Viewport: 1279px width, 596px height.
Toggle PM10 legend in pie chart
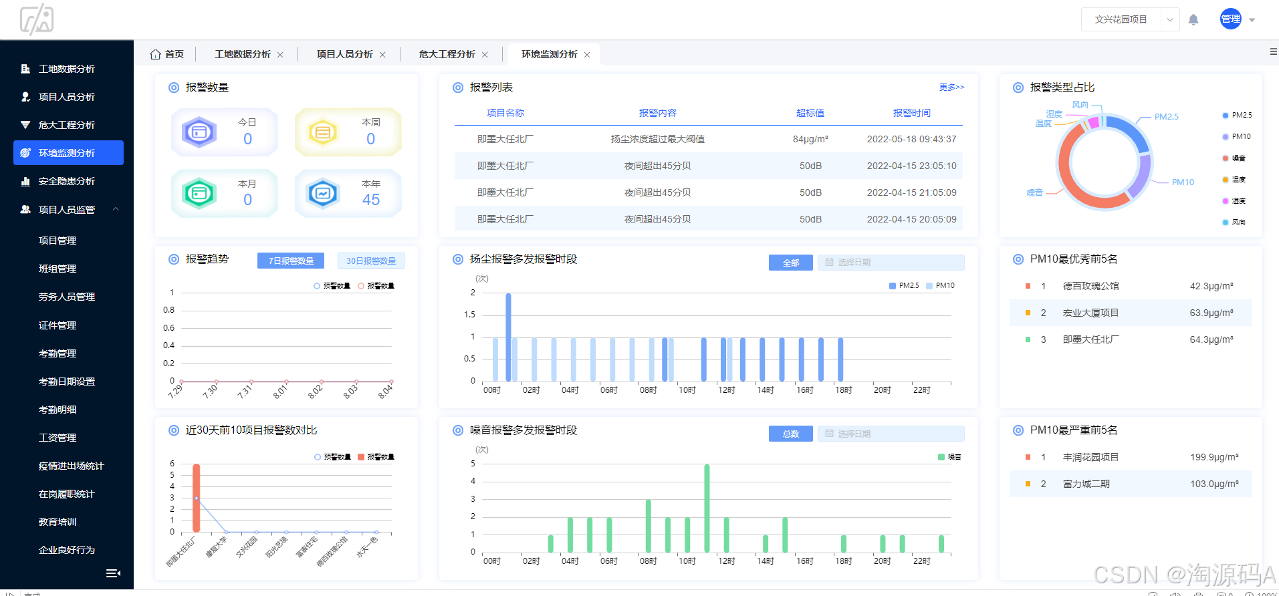click(1236, 136)
